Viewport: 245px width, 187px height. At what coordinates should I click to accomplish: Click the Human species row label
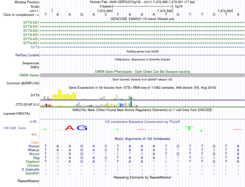point(34,146)
